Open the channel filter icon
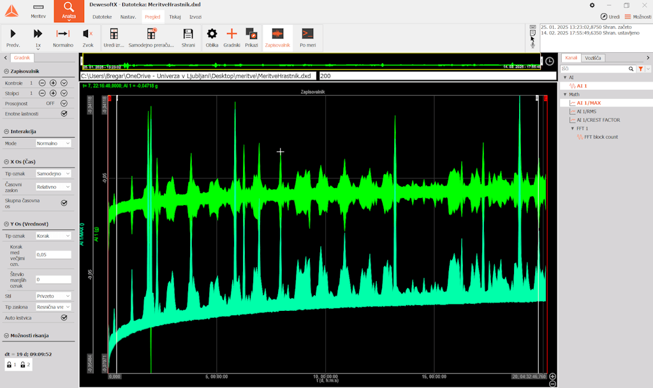This screenshot has width=653, height=388. 640,69
